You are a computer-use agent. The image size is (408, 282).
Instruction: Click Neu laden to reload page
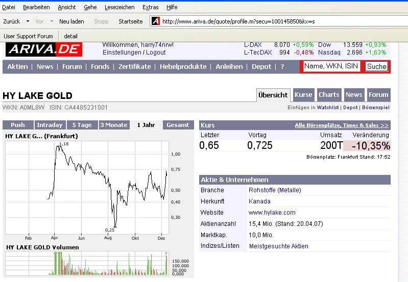tap(71, 21)
